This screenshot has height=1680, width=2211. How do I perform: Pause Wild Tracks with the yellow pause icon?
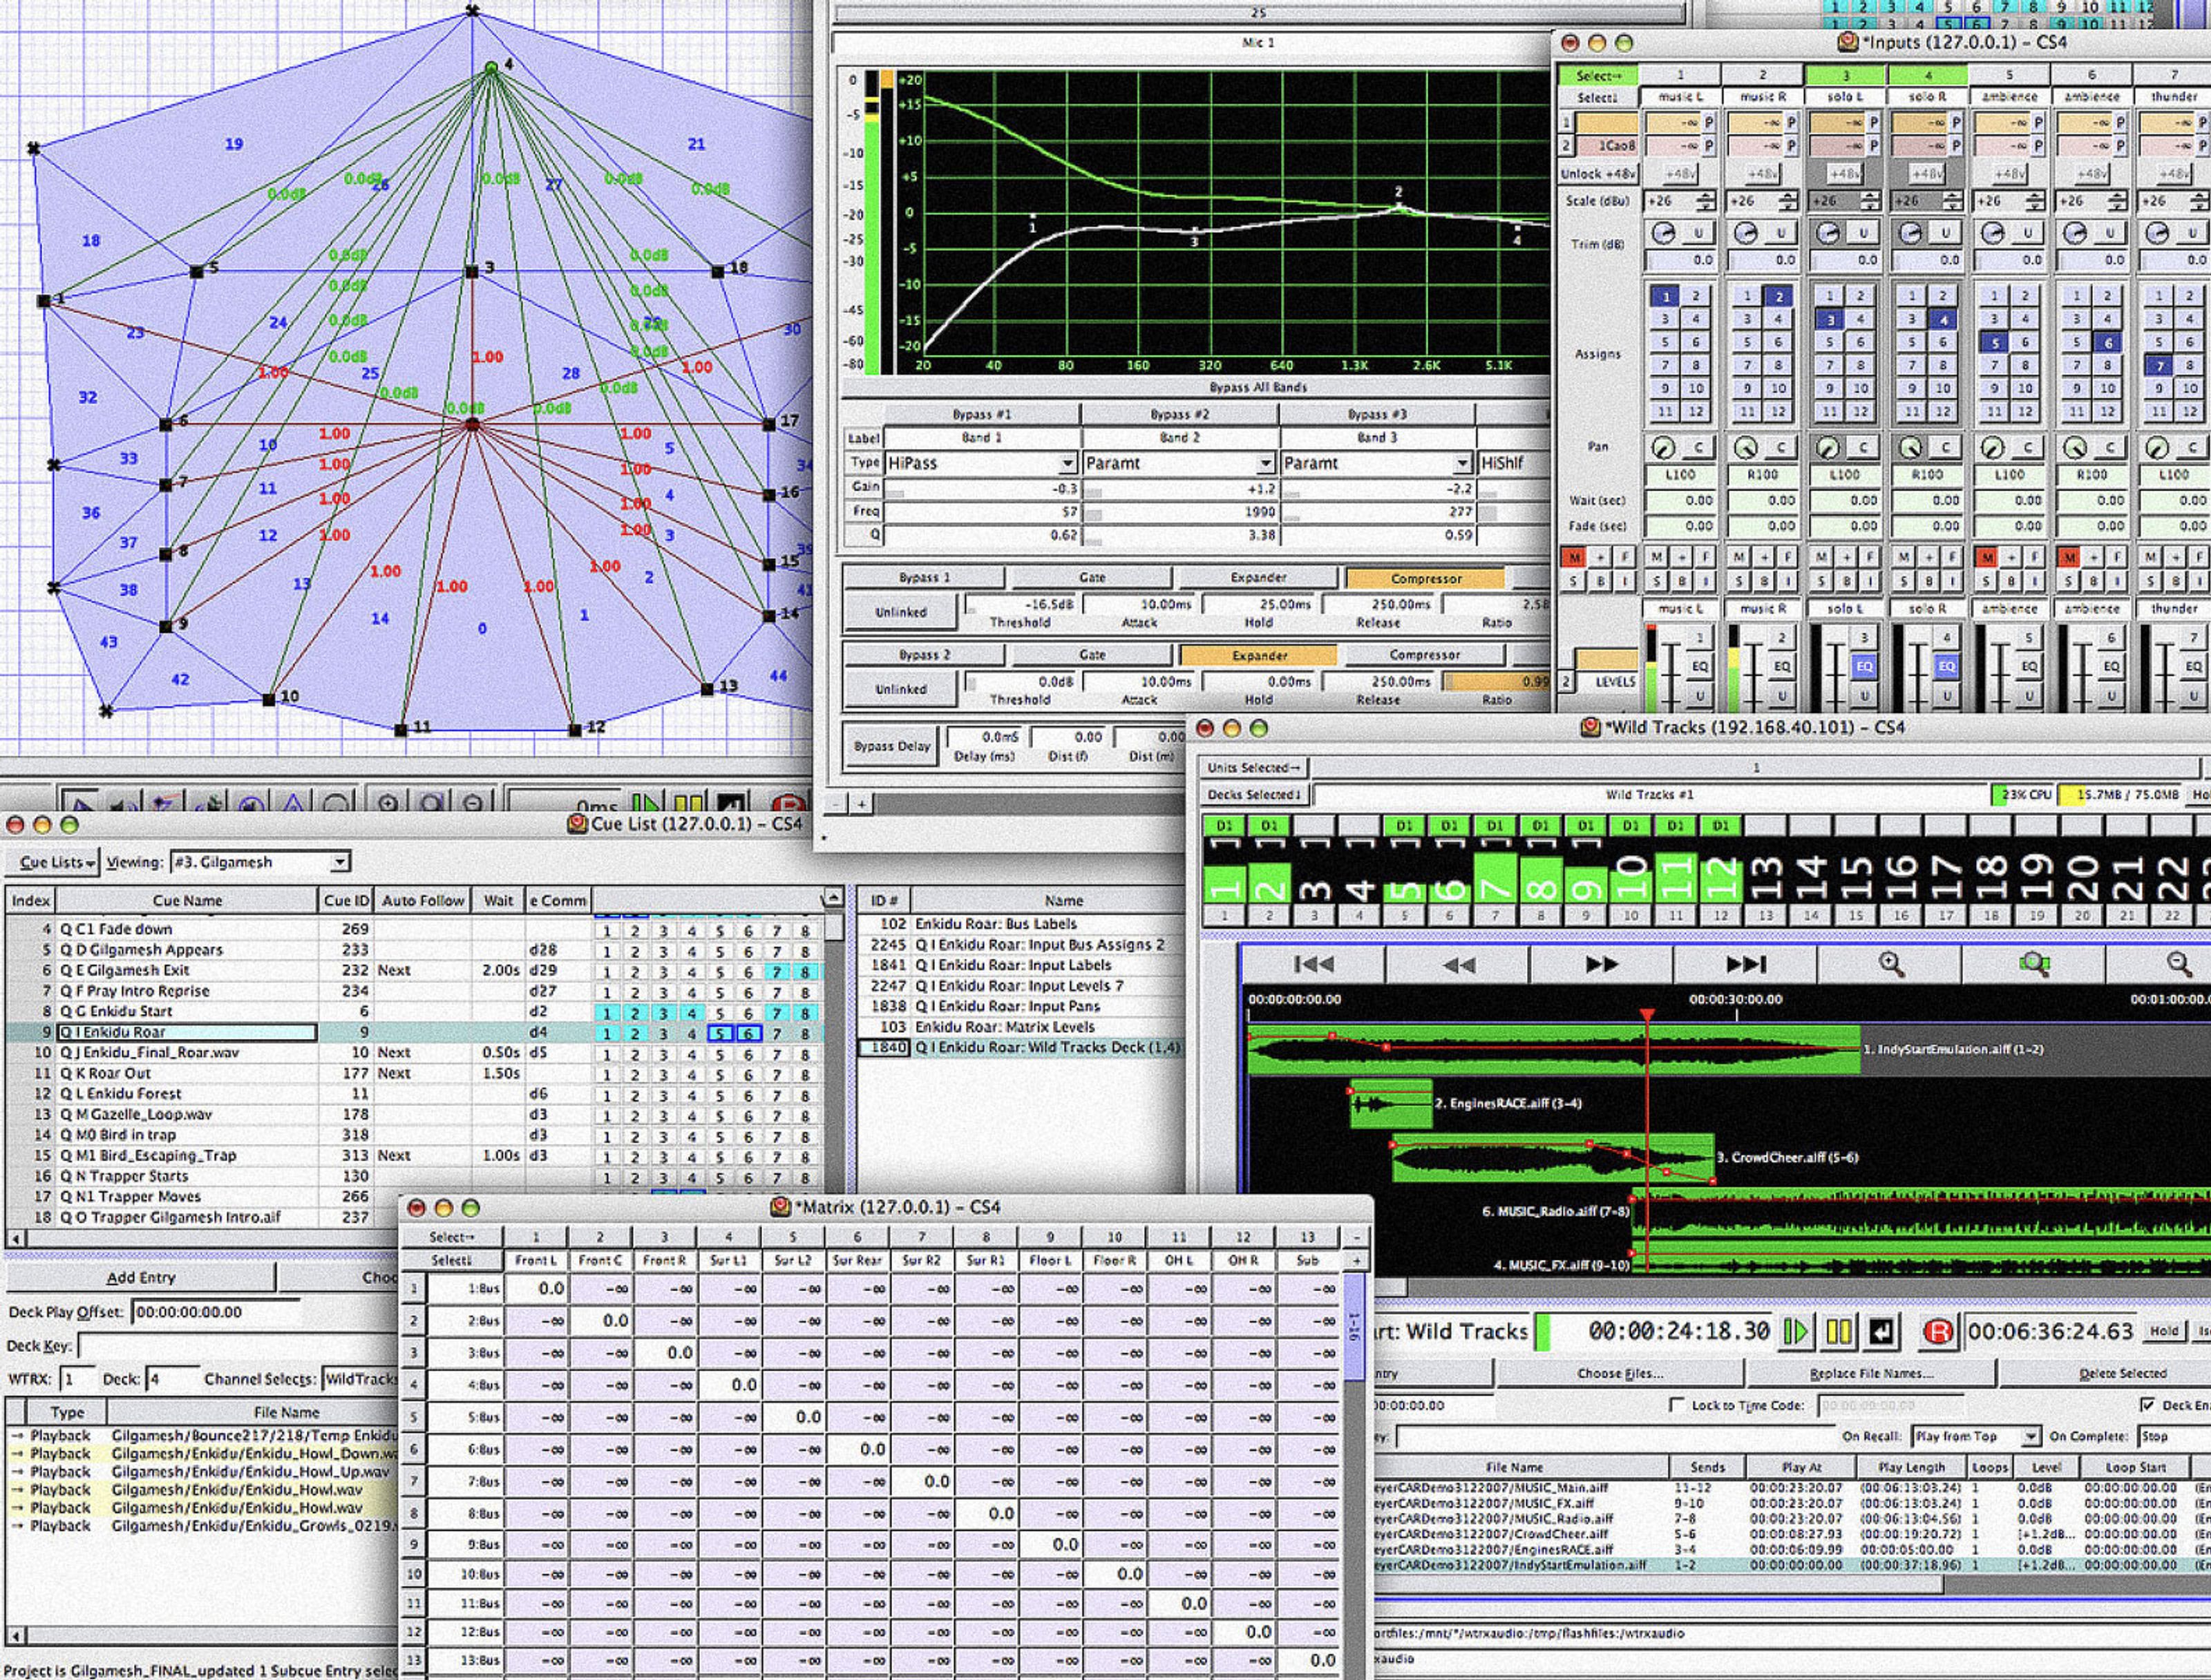click(1838, 1331)
